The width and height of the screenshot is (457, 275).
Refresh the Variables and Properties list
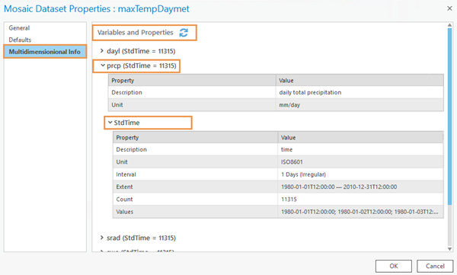(184, 32)
